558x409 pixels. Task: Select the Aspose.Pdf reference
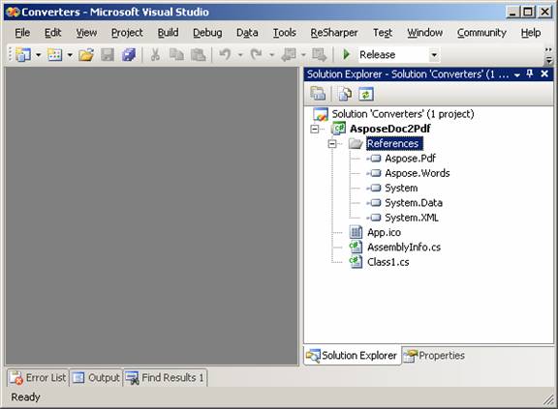point(410,159)
